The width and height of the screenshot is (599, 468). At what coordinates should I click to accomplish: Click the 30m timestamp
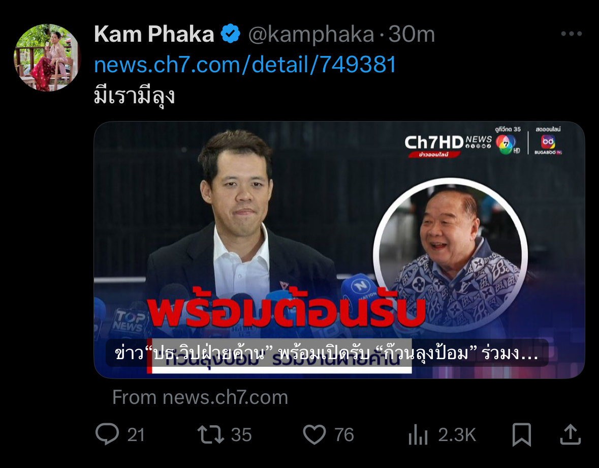click(x=412, y=35)
